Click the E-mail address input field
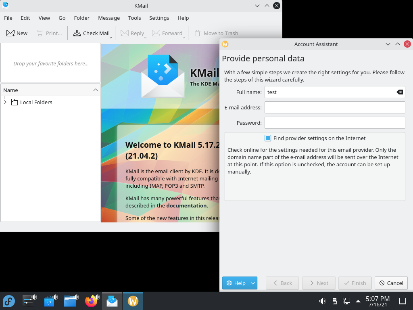 point(335,107)
